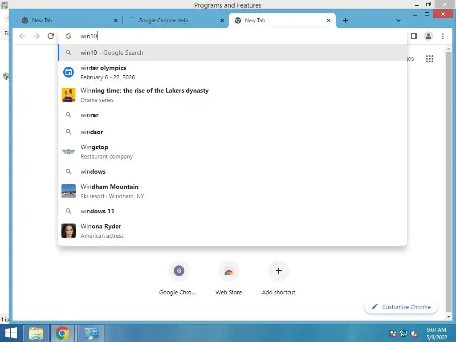The image size is (456, 342).
Task: Open the Google apps grid
Action: coord(430,59)
